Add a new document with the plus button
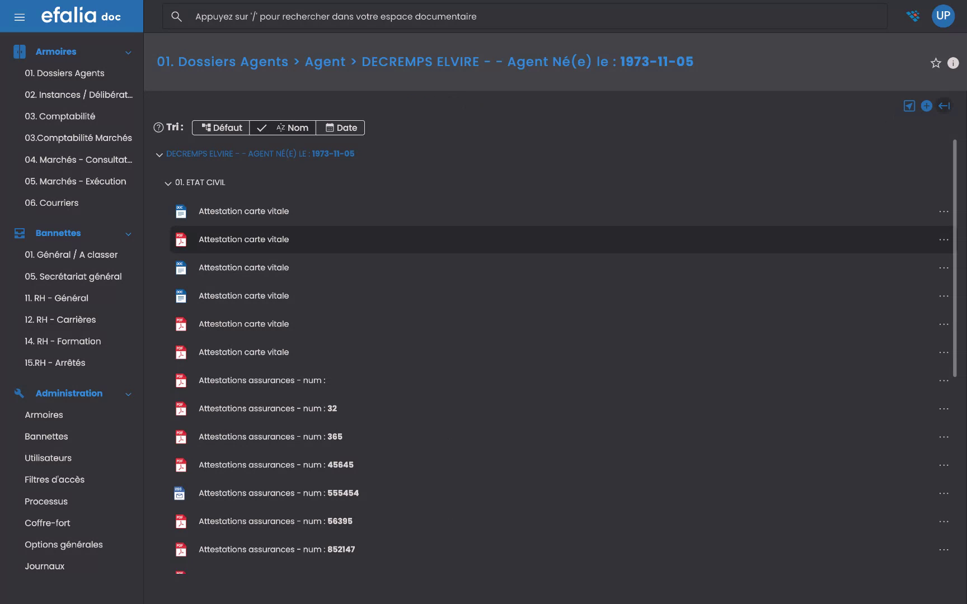Screen dimensions: 967x604 click(926, 105)
